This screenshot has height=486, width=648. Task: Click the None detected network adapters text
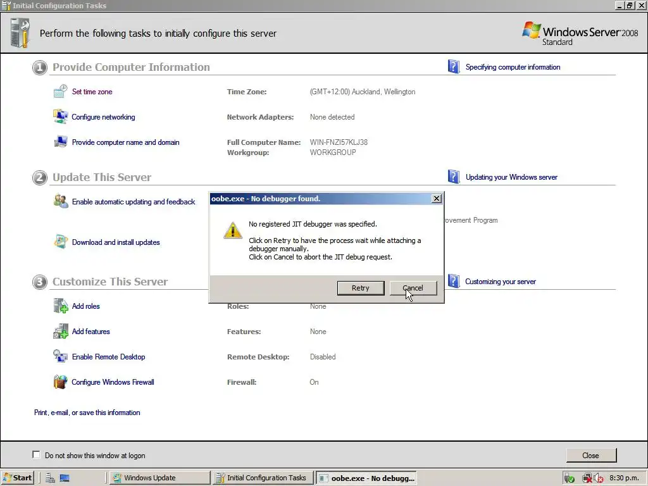tap(332, 117)
